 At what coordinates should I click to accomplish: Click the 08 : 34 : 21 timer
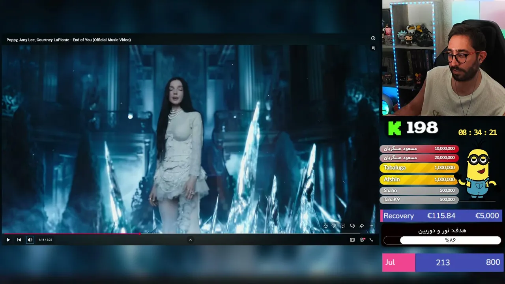pyautogui.click(x=477, y=133)
